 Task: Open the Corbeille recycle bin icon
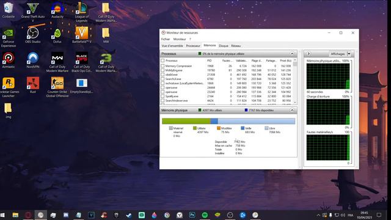tap(8, 10)
